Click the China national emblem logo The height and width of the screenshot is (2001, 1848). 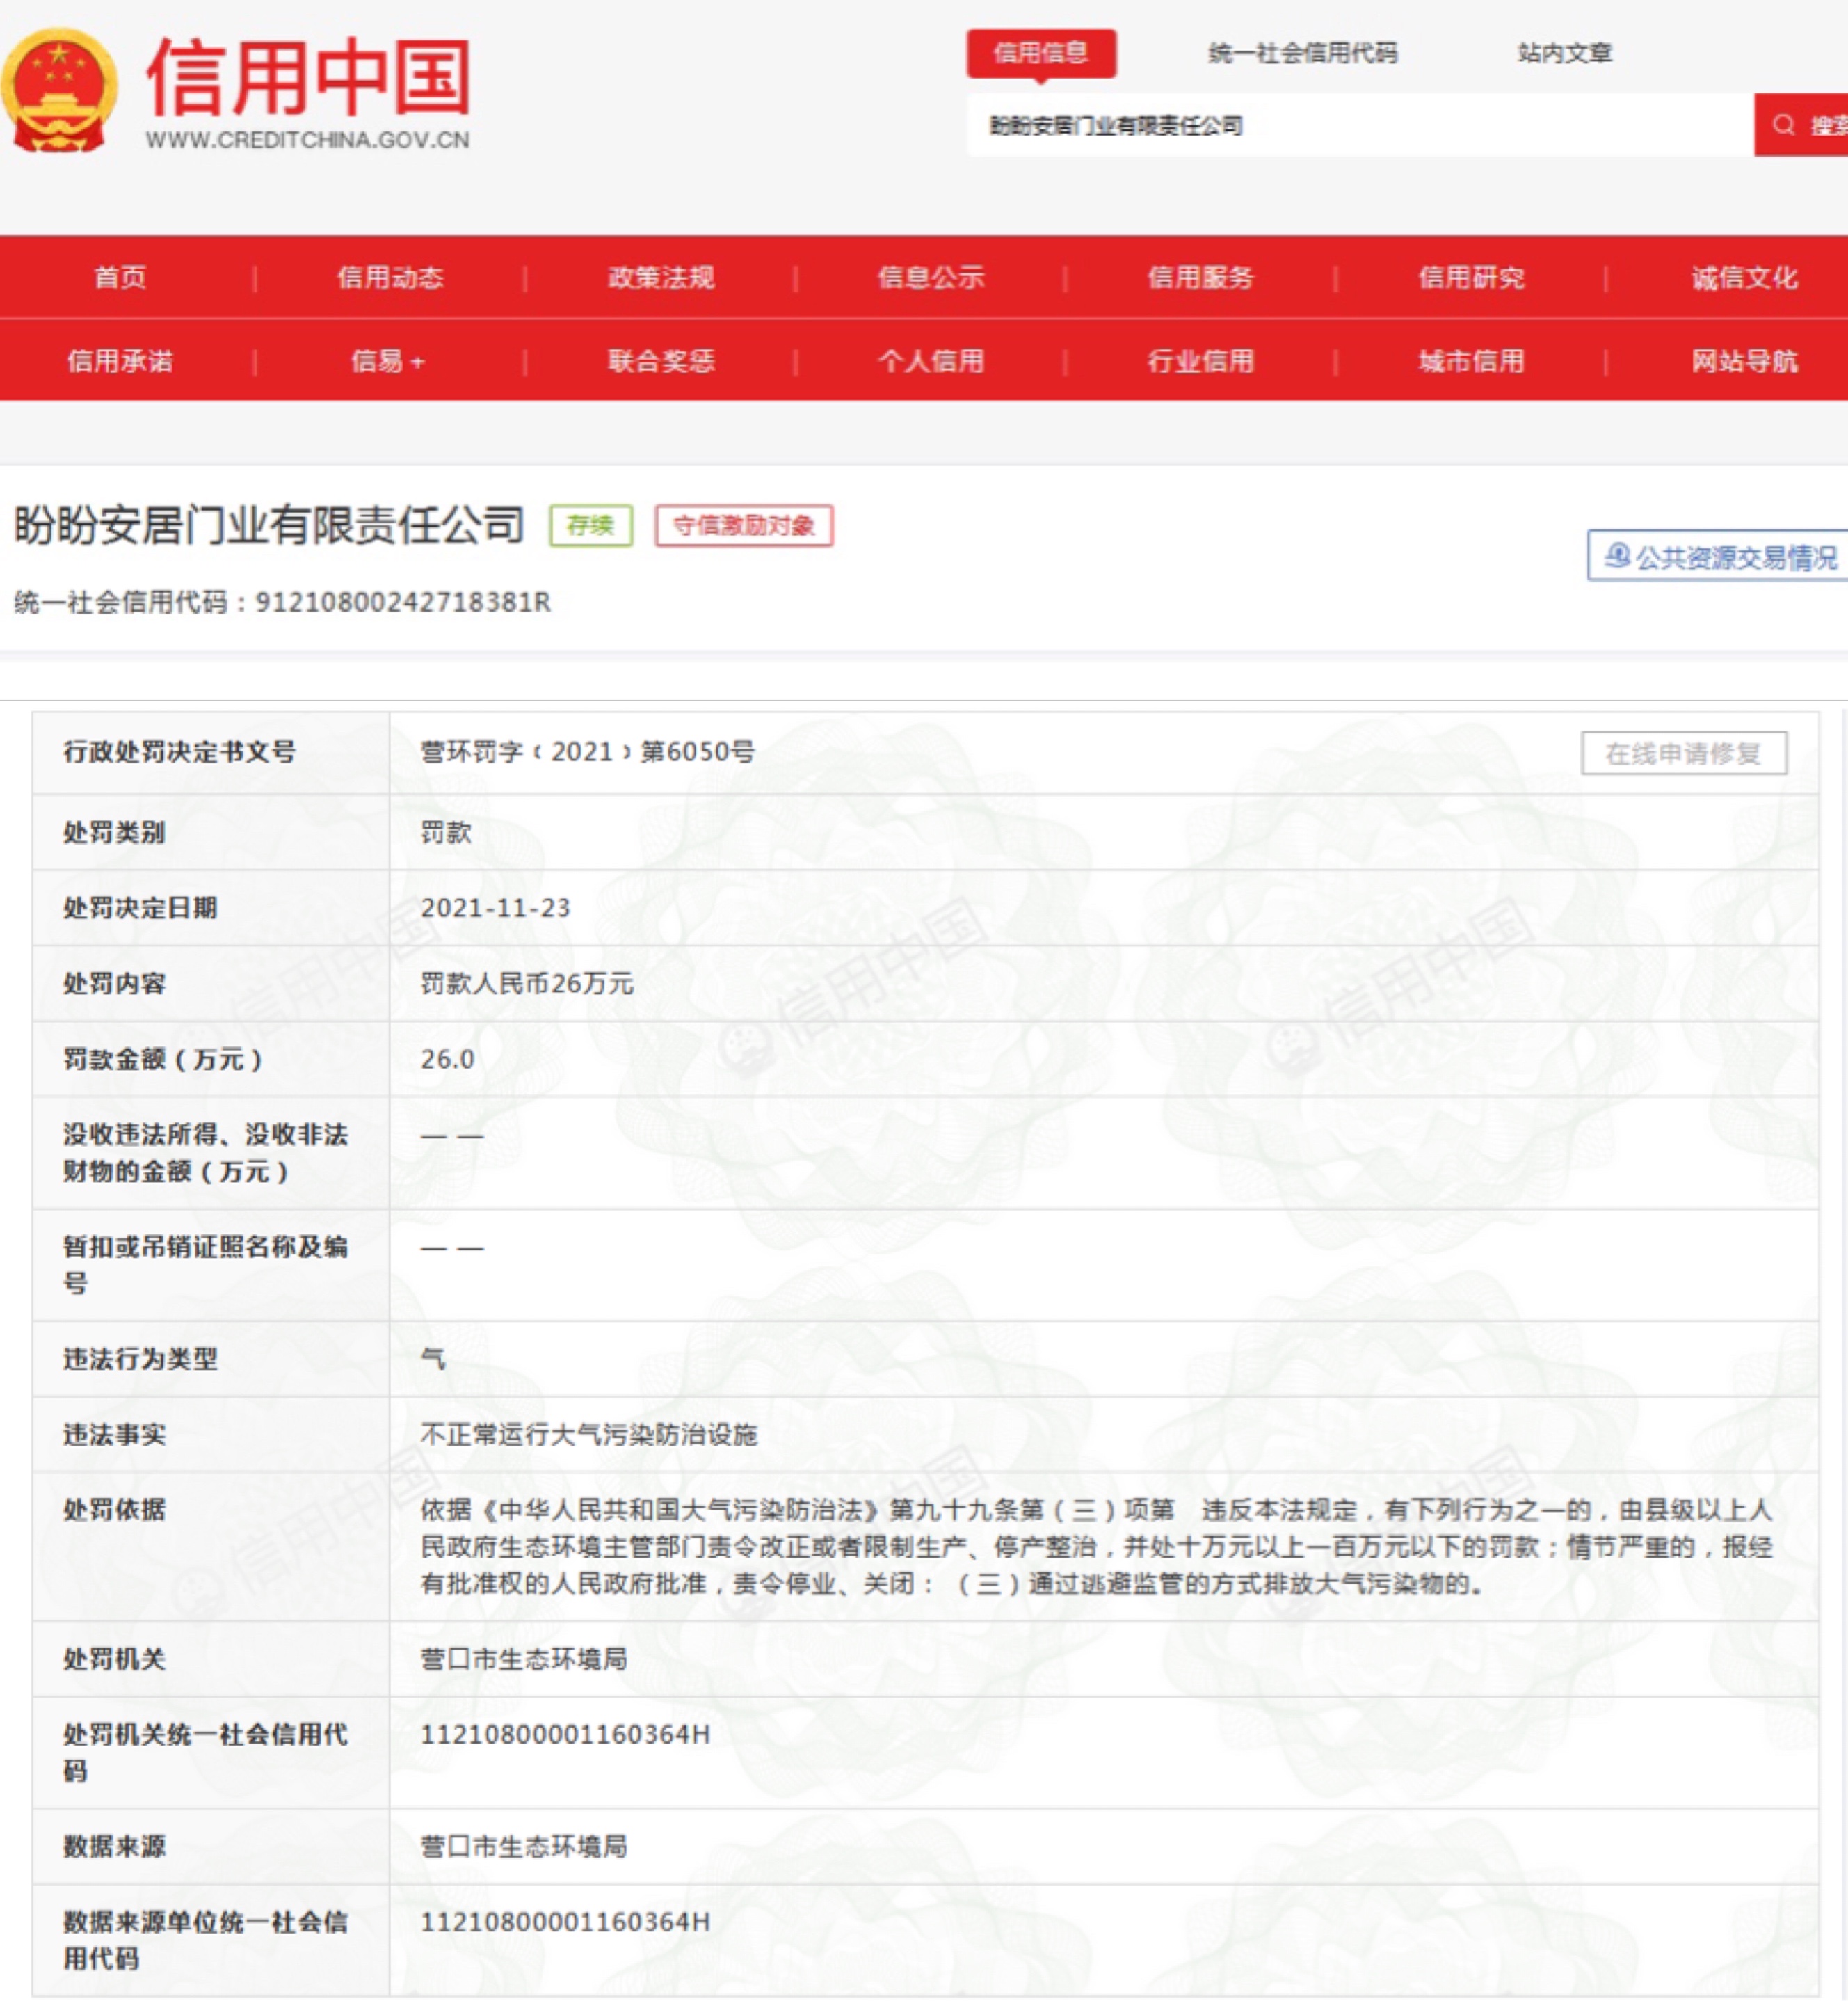tap(58, 90)
